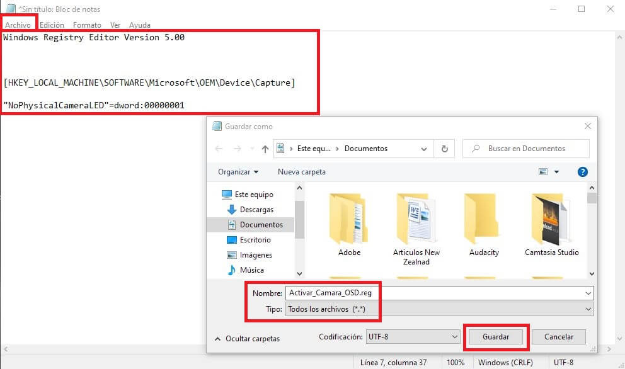Open the Ver menu
The width and height of the screenshot is (625, 369).
pyautogui.click(x=115, y=25)
